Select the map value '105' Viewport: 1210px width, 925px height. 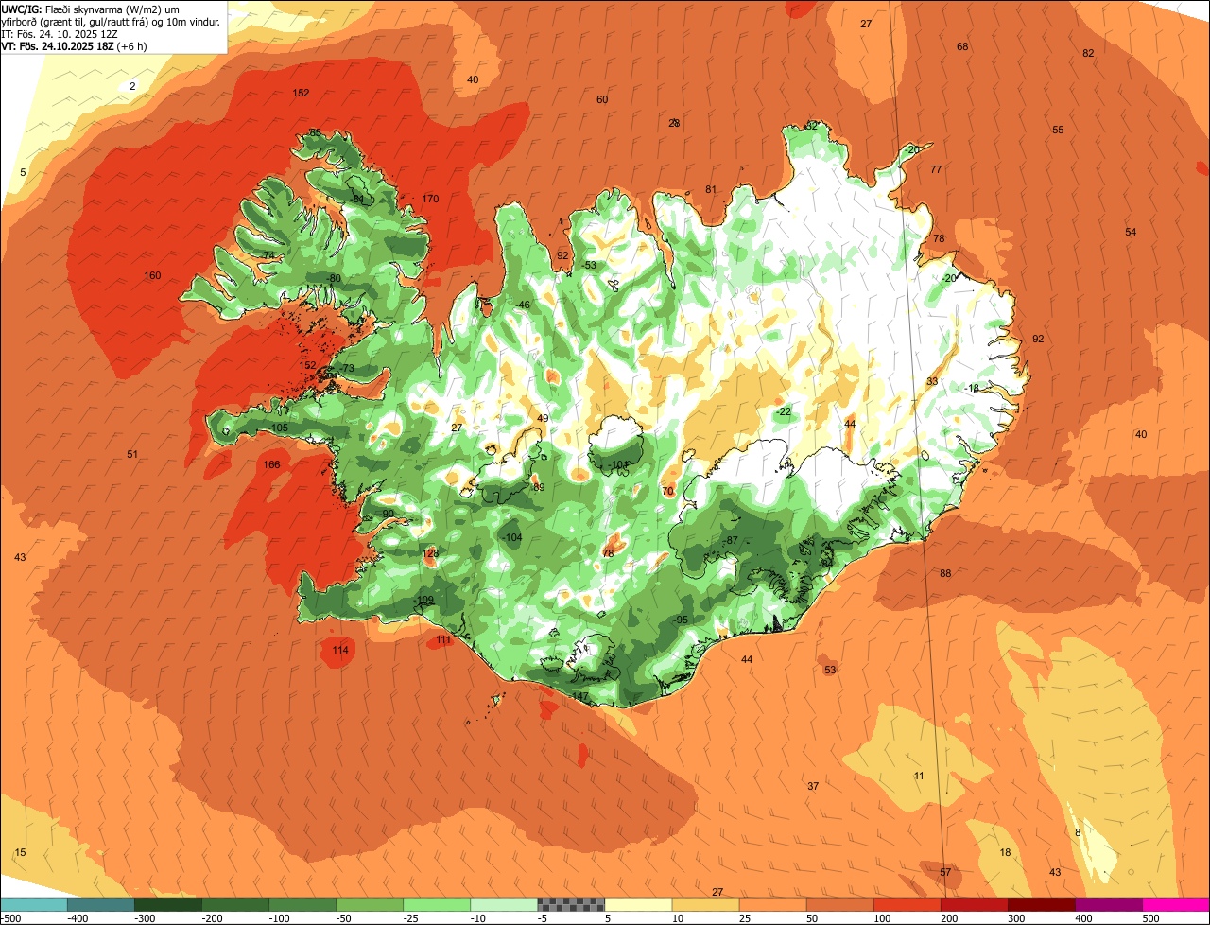coord(280,428)
